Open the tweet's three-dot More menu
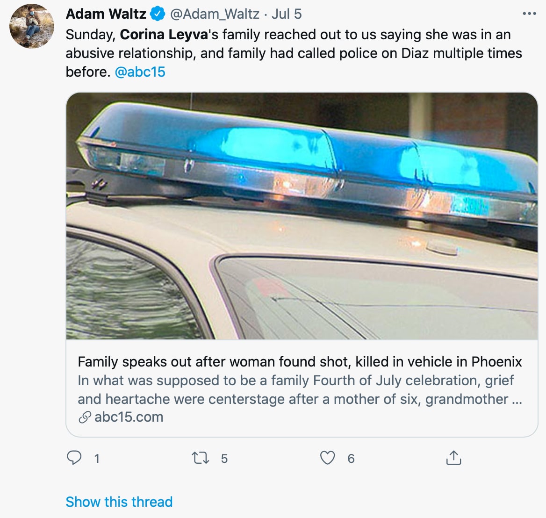The width and height of the screenshot is (546, 518). tap(529, 14)
